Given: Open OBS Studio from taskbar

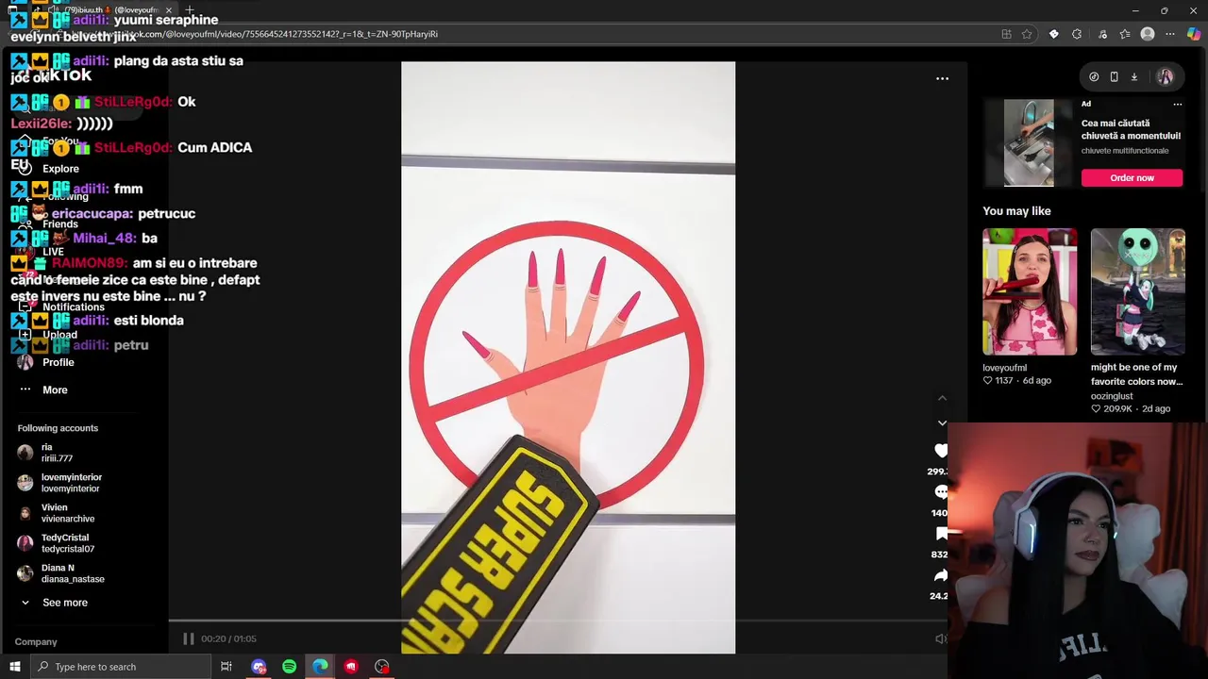Looking at the screenshot, I should click(x=382, y=667).
